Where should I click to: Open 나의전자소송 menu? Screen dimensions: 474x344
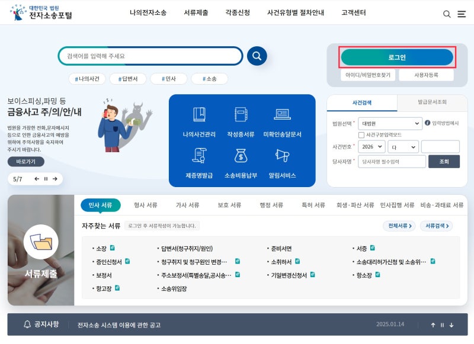coord(148,12)
